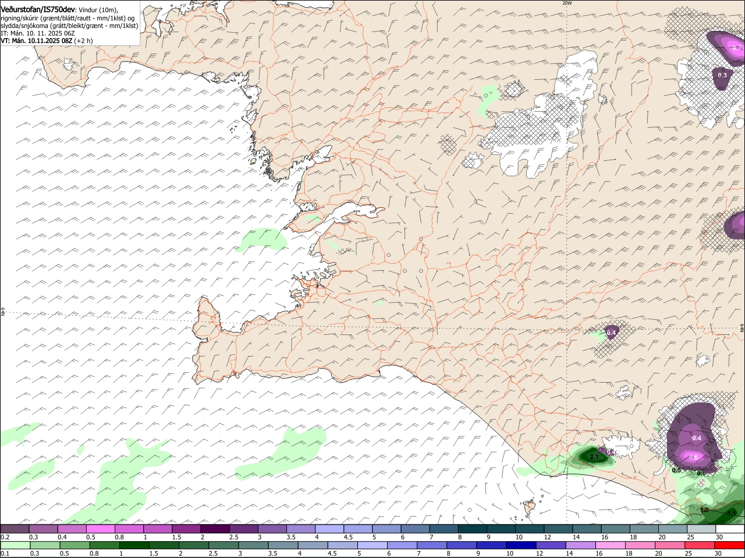The height and width of the screenshot is (558, 745).
Task: Select the 2.5 gray-green swatch in the rain legend
Action: coord(224,545)
